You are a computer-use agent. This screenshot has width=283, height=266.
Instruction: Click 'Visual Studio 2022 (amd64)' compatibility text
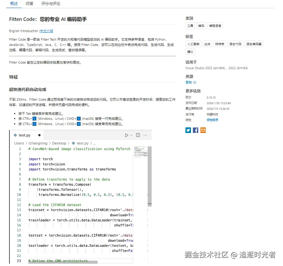click(x=206, y=68)
